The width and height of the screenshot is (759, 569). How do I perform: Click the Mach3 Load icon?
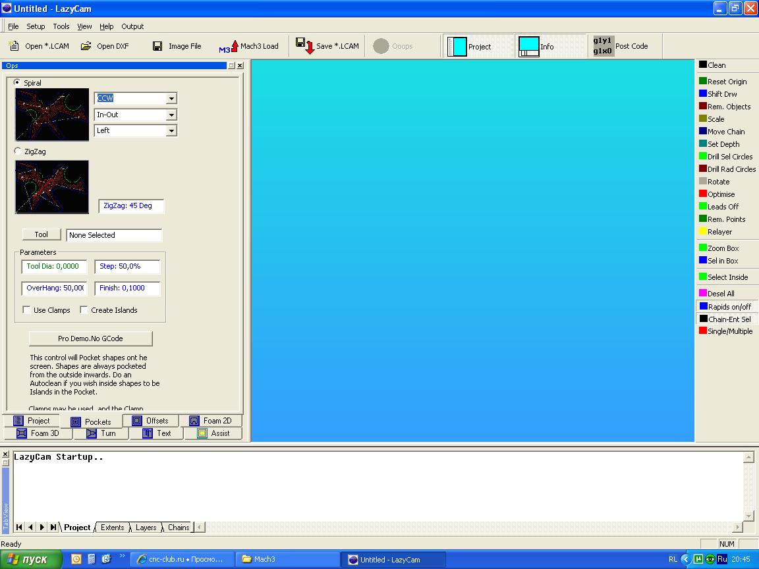coord(228,47)
